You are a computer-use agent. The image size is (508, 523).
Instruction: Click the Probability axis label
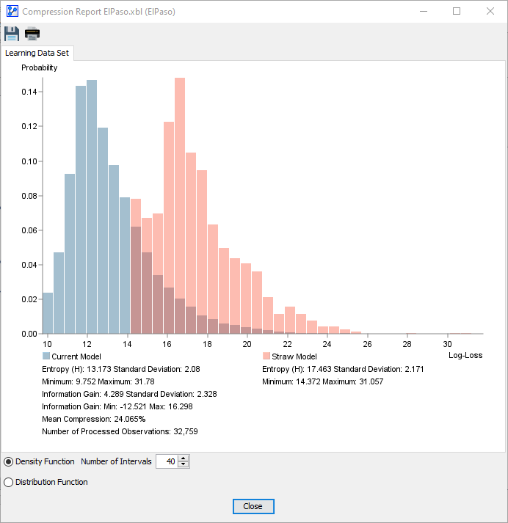tap(40, 67)
